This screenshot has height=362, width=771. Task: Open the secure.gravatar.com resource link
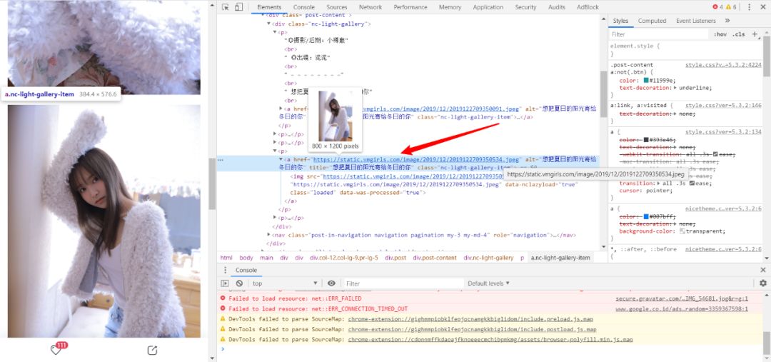(682, 298)
